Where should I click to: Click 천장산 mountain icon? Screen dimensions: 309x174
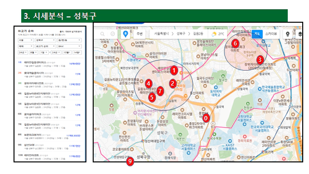pos(248,104)
